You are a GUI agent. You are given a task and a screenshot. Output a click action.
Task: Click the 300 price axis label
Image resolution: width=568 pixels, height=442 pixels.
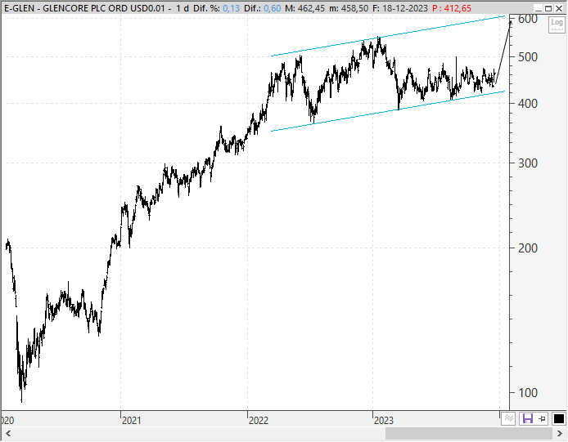click(528, 163)
